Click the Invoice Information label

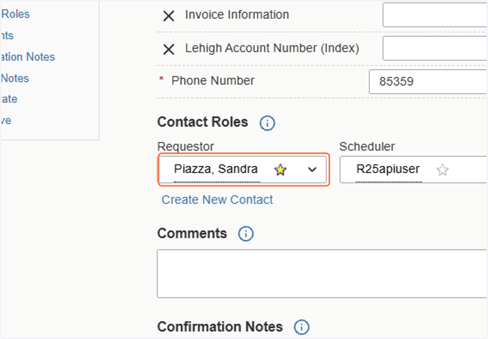237,15
